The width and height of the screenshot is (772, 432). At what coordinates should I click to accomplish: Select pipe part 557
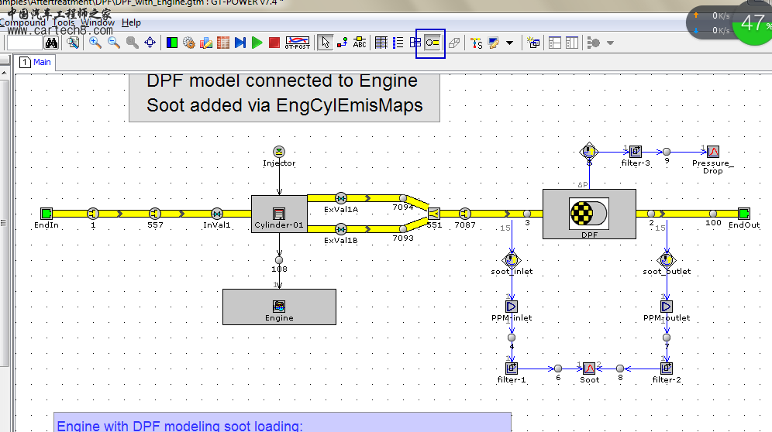pos(155,214)
